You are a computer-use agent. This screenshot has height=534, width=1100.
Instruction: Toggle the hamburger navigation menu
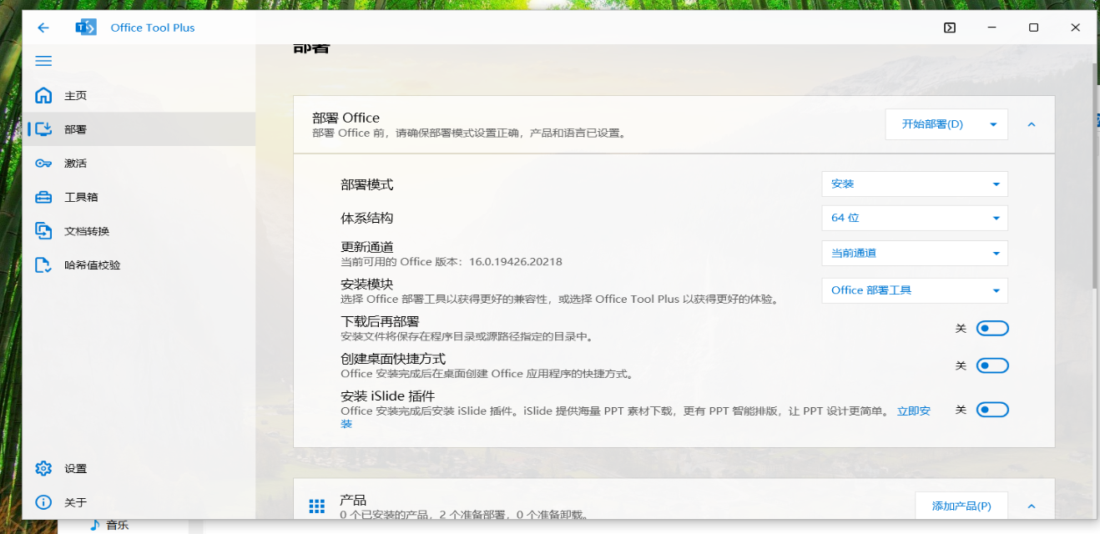pos(43,61)
